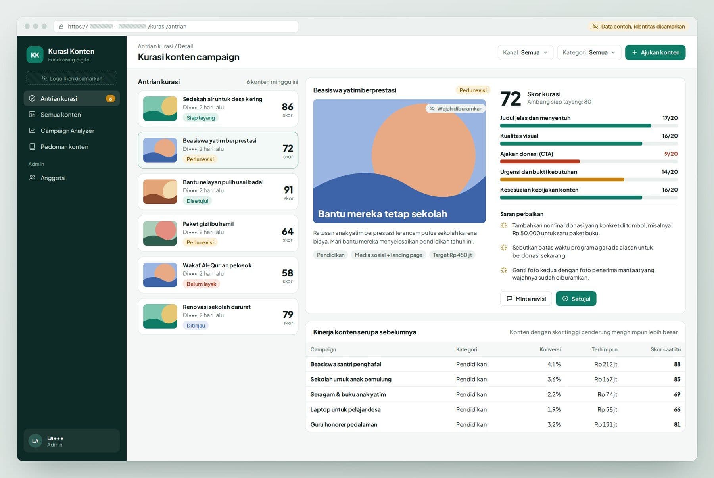
Task: Click the Pedoman konten book icon
Action: [32, 146]
